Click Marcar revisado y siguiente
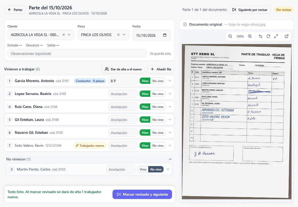298x207 pixels. point(142,194)
